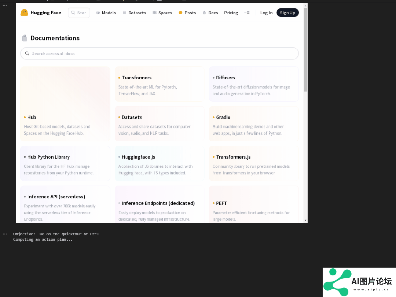Click the Posts orange icon in navbar
Image resolution: width=396 pixels, height=297 pixels.
[180, 12]
